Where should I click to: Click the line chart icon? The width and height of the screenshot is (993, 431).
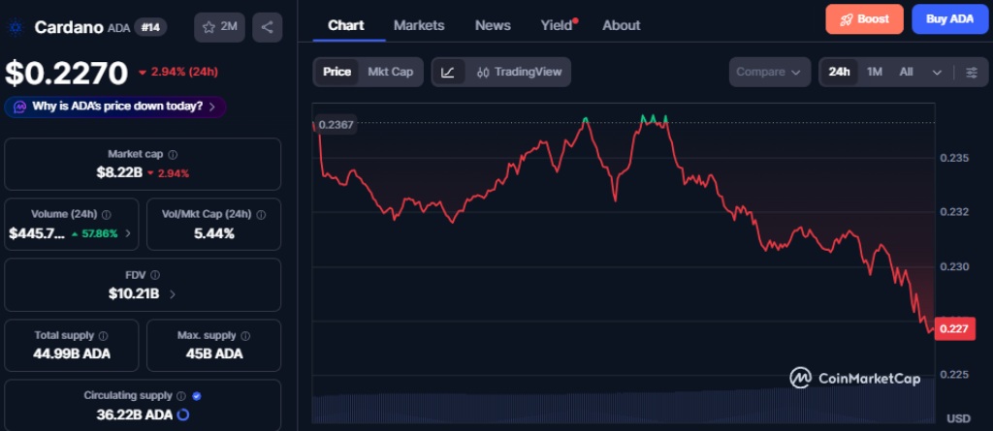448,72
